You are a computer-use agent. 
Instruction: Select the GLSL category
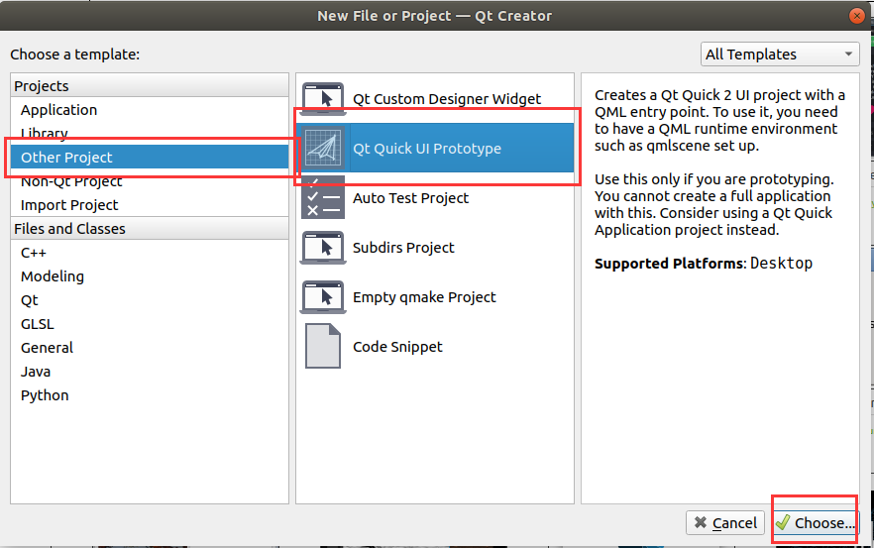pyautogui.click(x=150, y=324)
